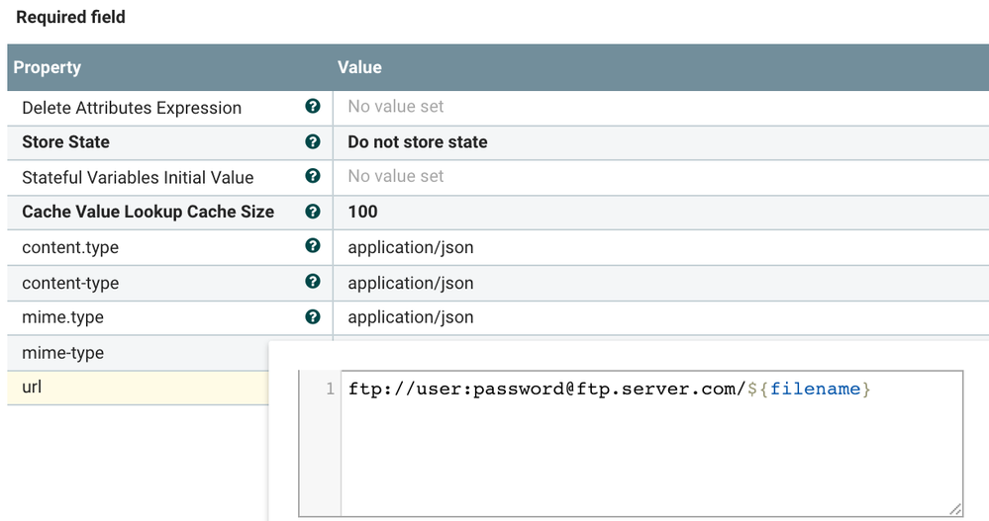The height and width of the screenshot is (521, 989).
Task: Click inside the ftp URL editor text
Action: pyautogui.click(x=608, y=390)
